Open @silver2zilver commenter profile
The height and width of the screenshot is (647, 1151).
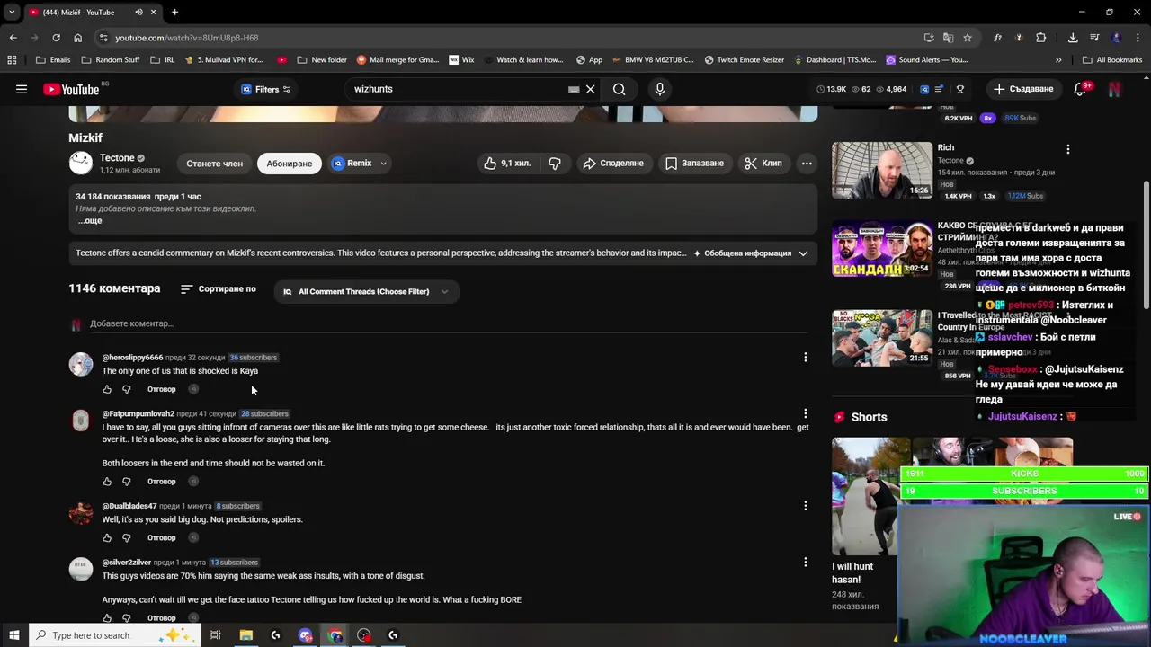coord(127,563)
